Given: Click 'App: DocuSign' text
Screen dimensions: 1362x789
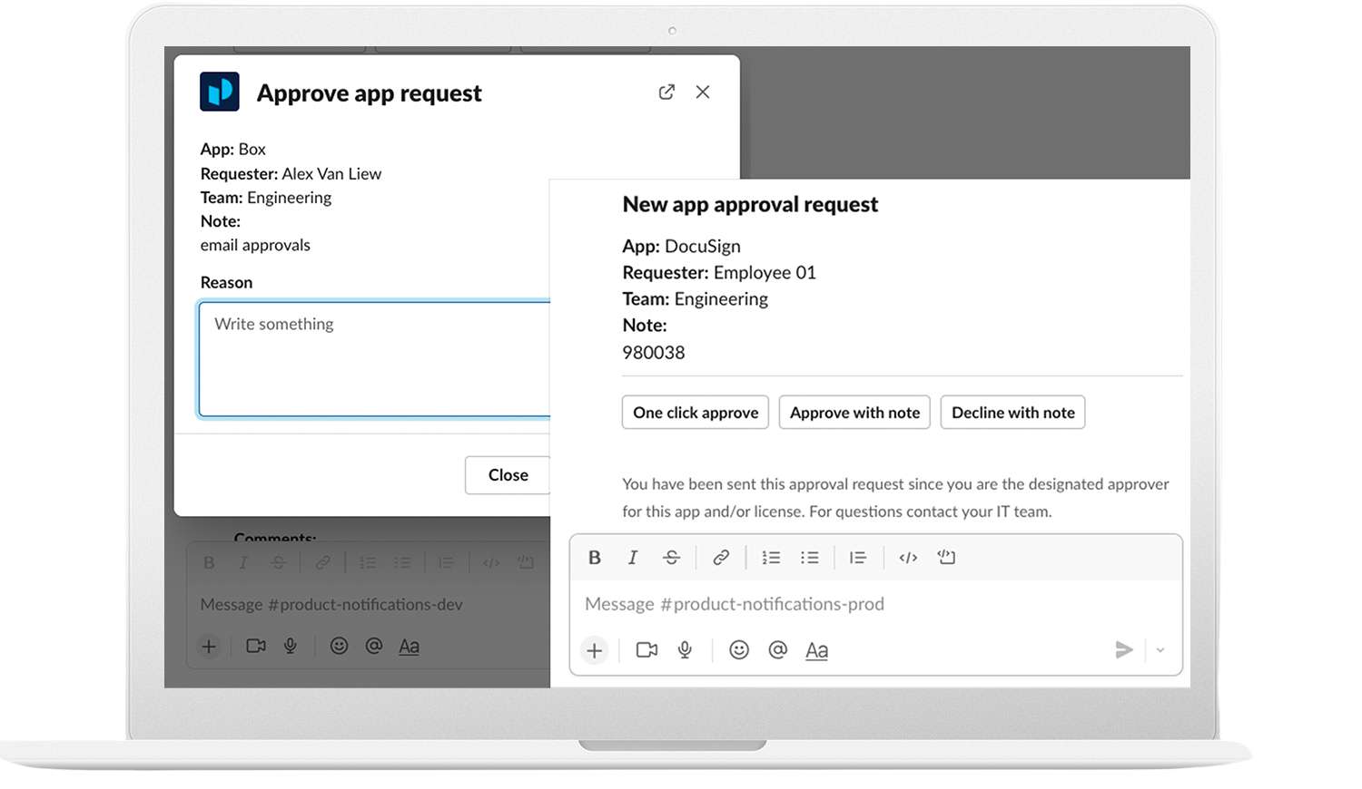Looking at the screenshot, I should tap(681, 247).
